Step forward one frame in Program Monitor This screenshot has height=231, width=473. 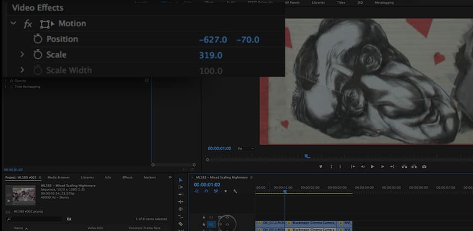point(382,167)
